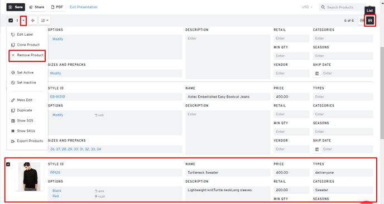Click the Share button
The width and height of the screenshot is (384, 204).
pos(37,7)
